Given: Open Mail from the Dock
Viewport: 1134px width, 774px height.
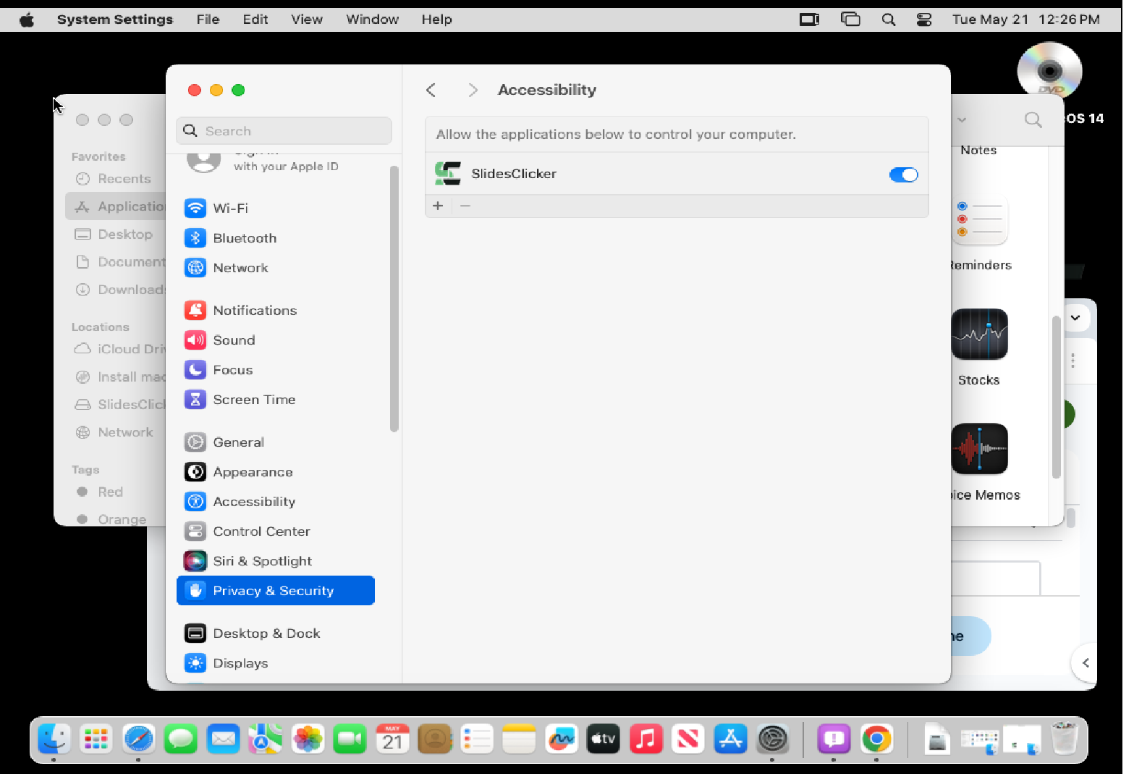Looking at the screenshot, I should [223, 739].
